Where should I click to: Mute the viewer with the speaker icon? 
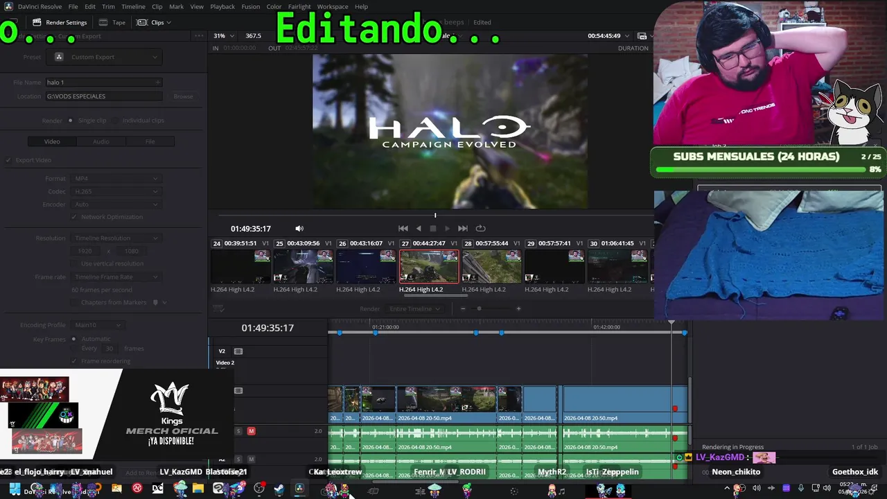(x=299, y=228)
